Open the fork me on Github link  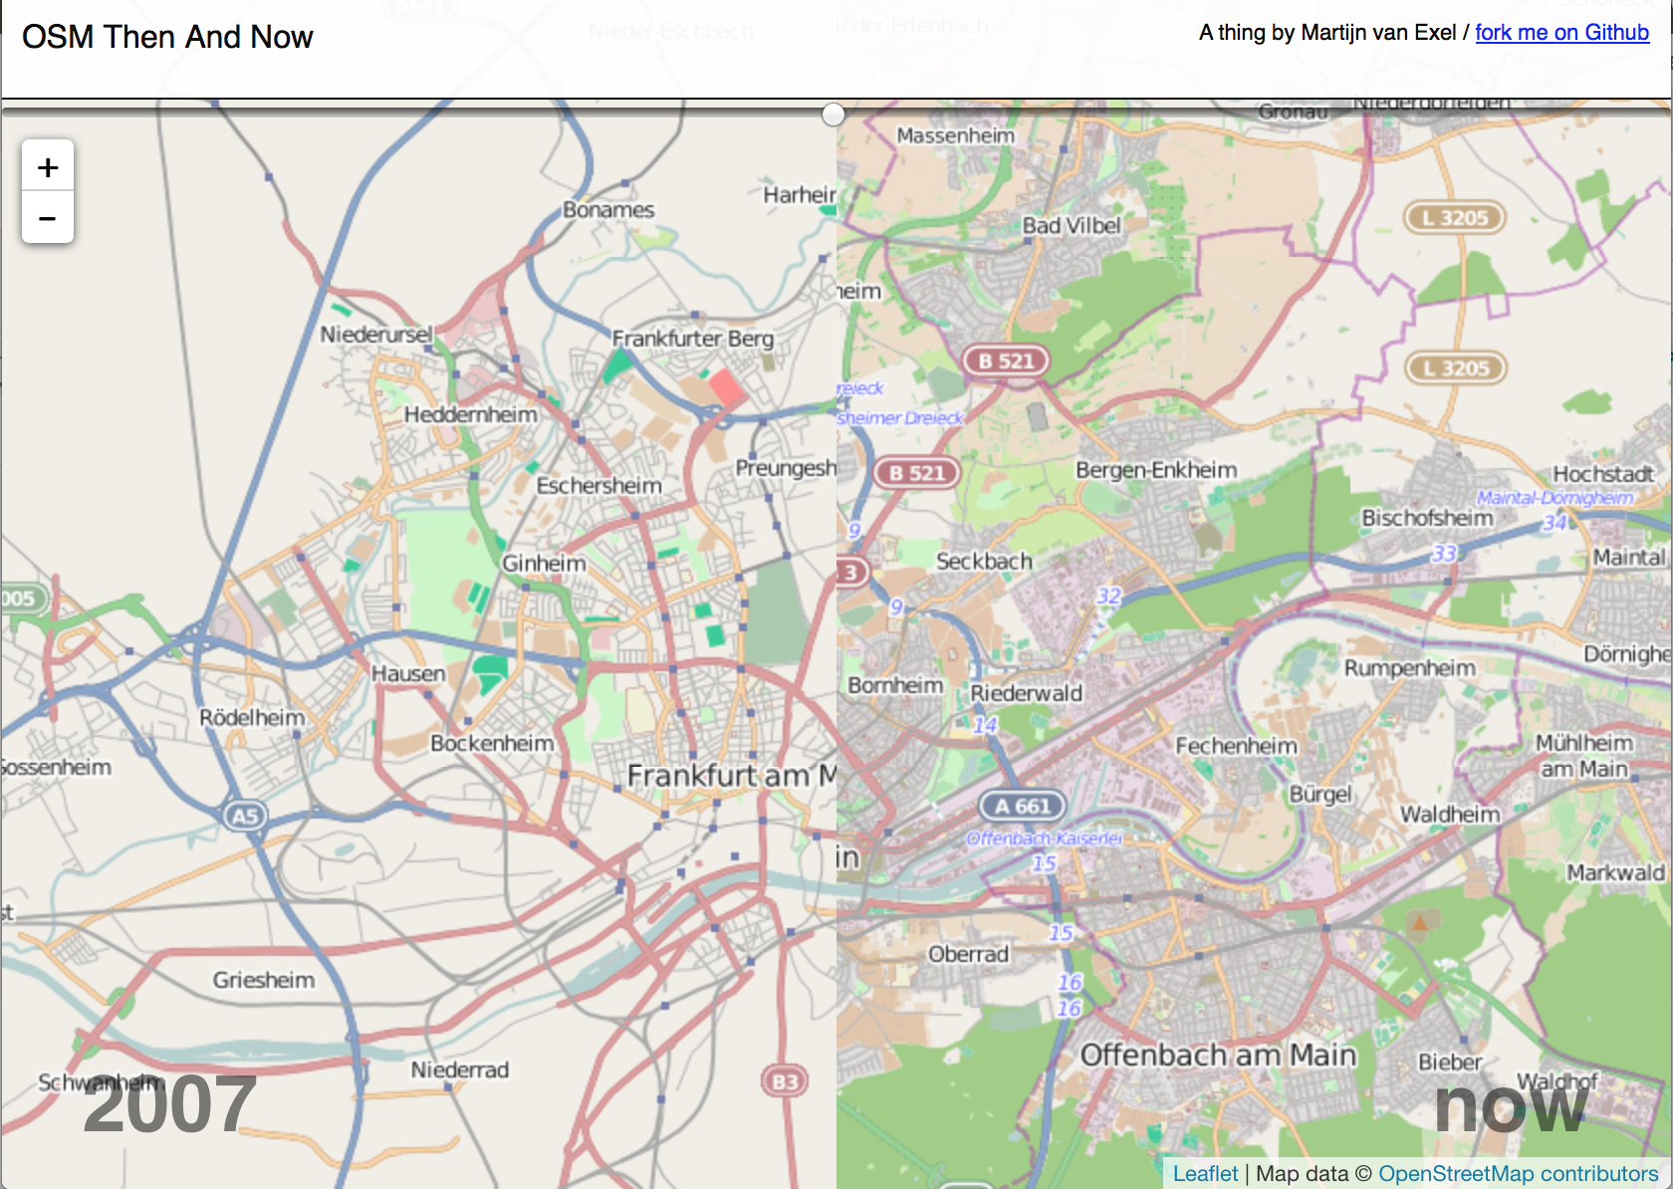tap(1561, 33)
